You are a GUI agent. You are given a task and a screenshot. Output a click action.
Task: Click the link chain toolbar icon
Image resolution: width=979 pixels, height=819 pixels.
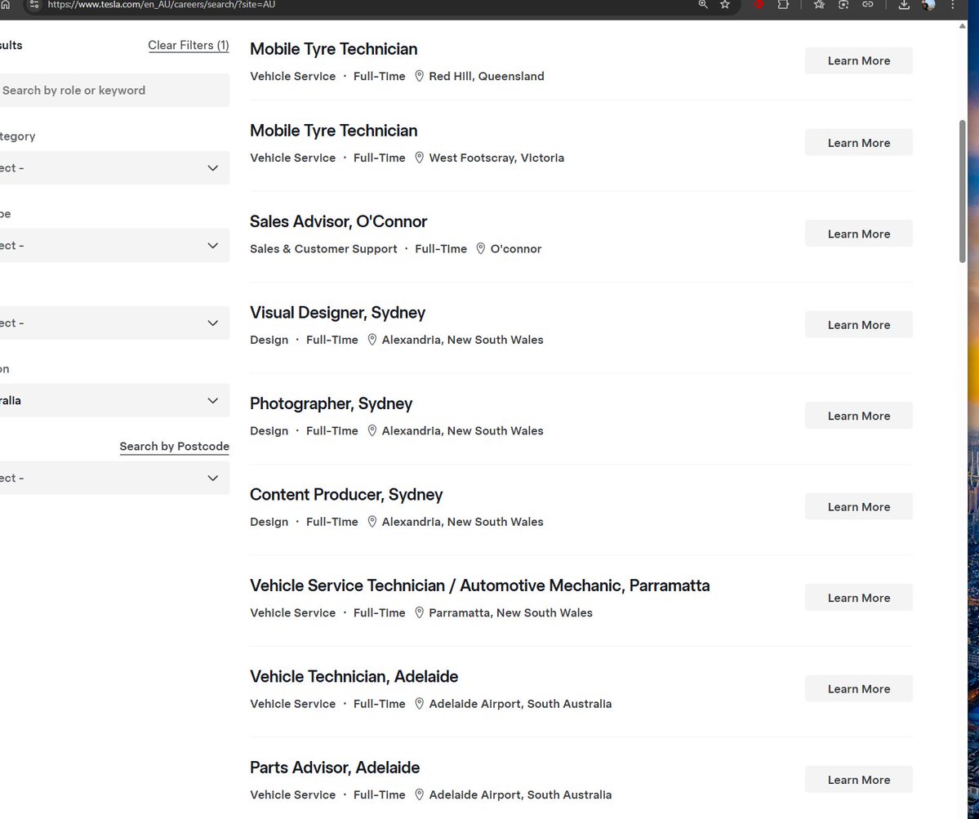tap(868, 4)
